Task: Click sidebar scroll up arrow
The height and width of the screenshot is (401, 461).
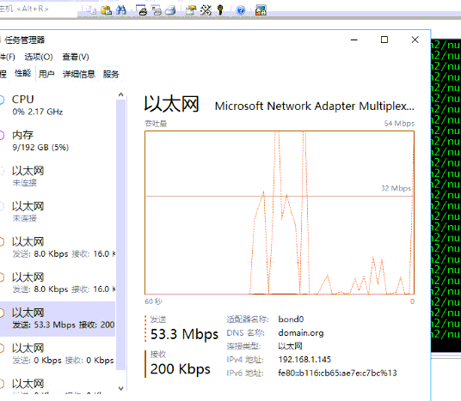Action: point(120,94)
